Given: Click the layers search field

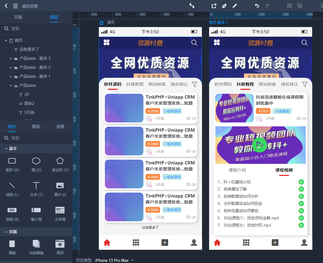Looking at the screenshot, I should [x=36, y=29].
